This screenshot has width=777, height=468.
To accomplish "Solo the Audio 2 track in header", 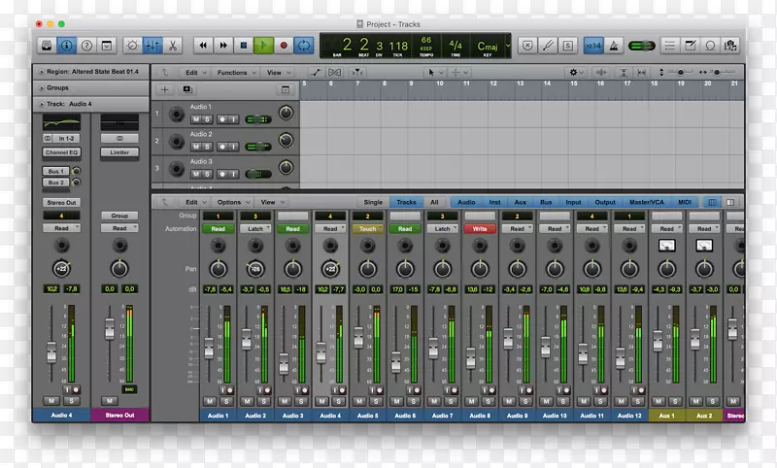I will coord(208,147).
